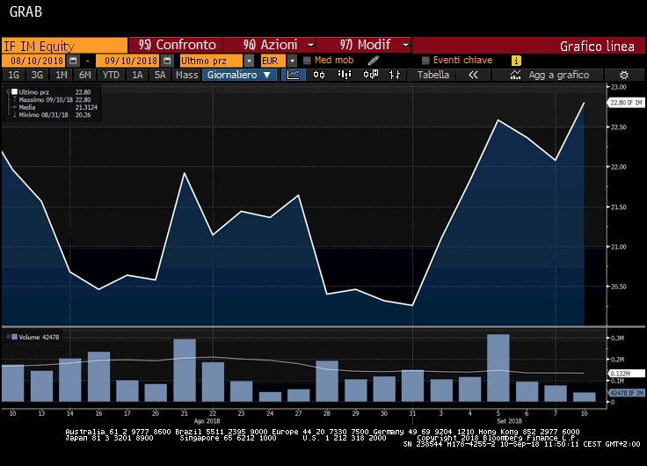Click the yellow info icon
The height and width of the screenshot is (466, 647).
tap(516, 61)
